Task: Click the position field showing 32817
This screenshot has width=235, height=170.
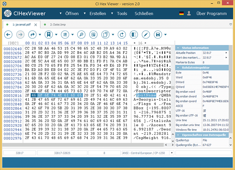Action: click(19, 153)
